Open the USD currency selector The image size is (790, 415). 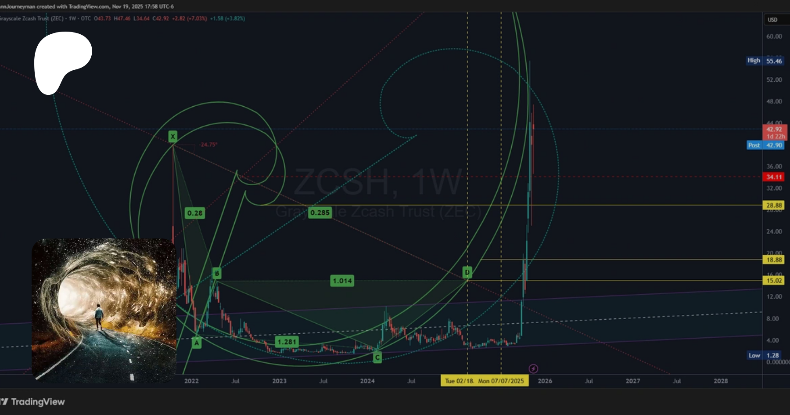tap(772, 20)
